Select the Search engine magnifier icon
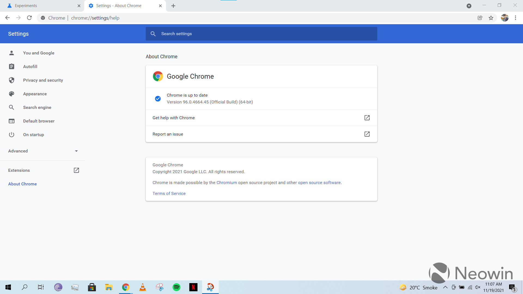 point(11,107)
